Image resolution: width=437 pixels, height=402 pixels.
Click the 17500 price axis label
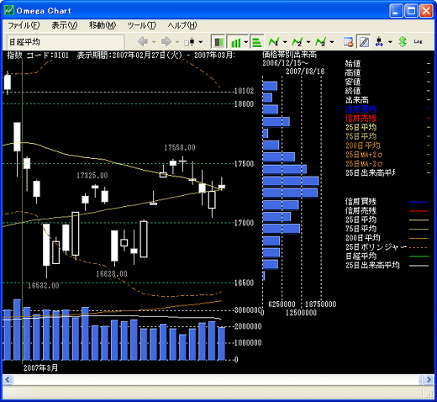(x=244, y=164)
